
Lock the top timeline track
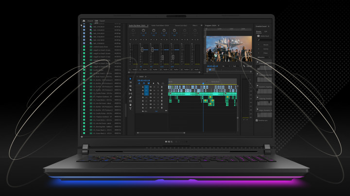coord(143,87)
